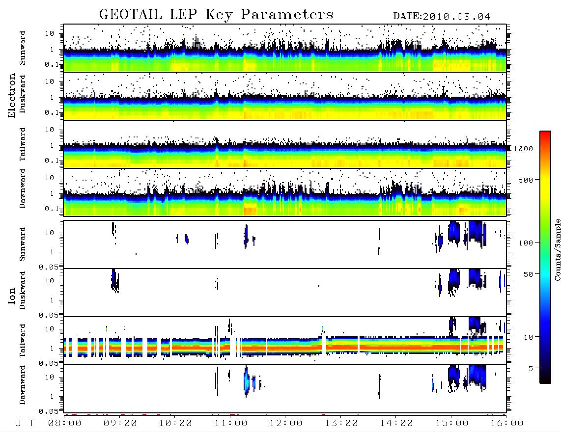The image size is (561, 432).
Task: Click the color bar's lowest "5" tick label
Action: (531, 369)
